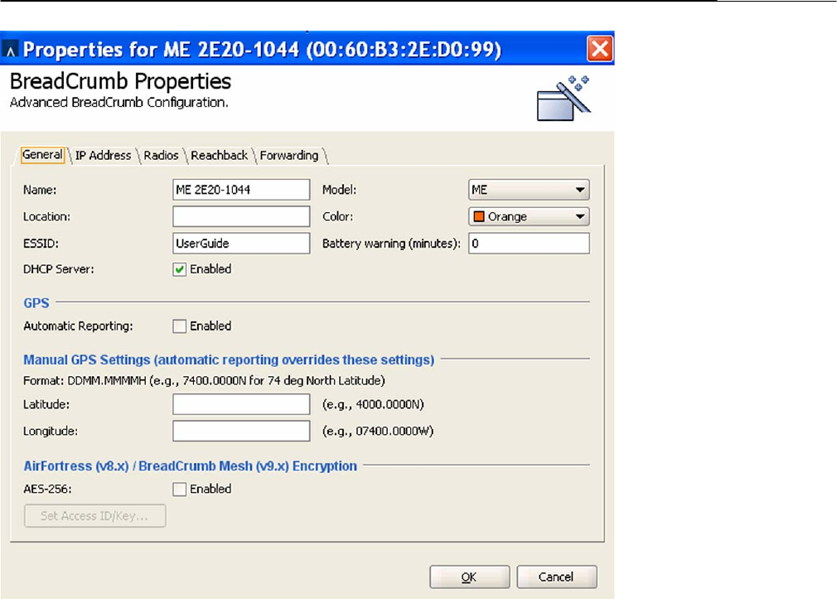Click the GPS section heading
Image resolution: width=837 pixels, height=599 pixels.
coord(36,303)
